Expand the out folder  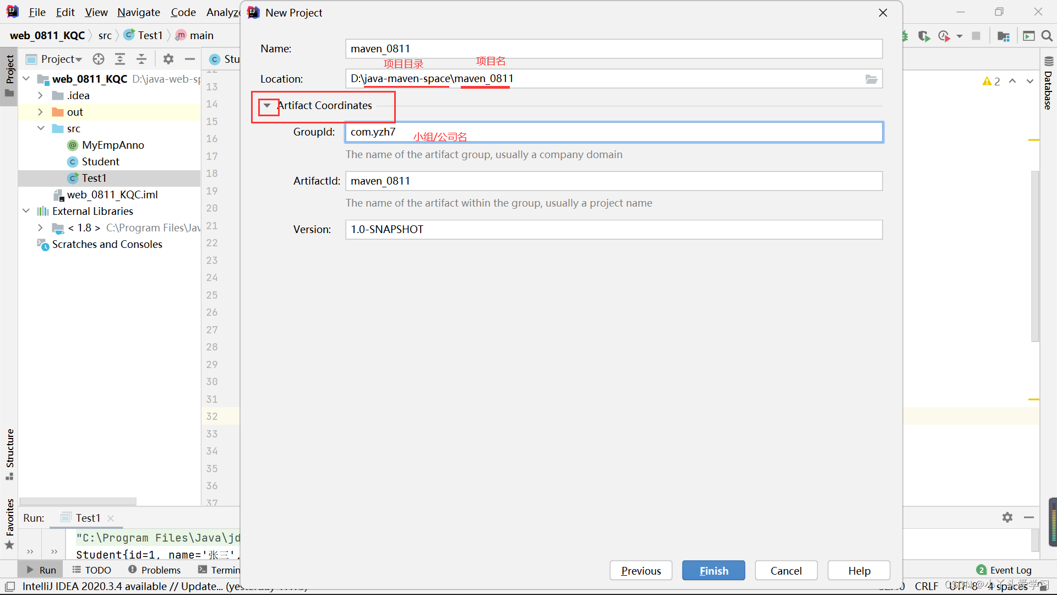click(x=40, y=112)
